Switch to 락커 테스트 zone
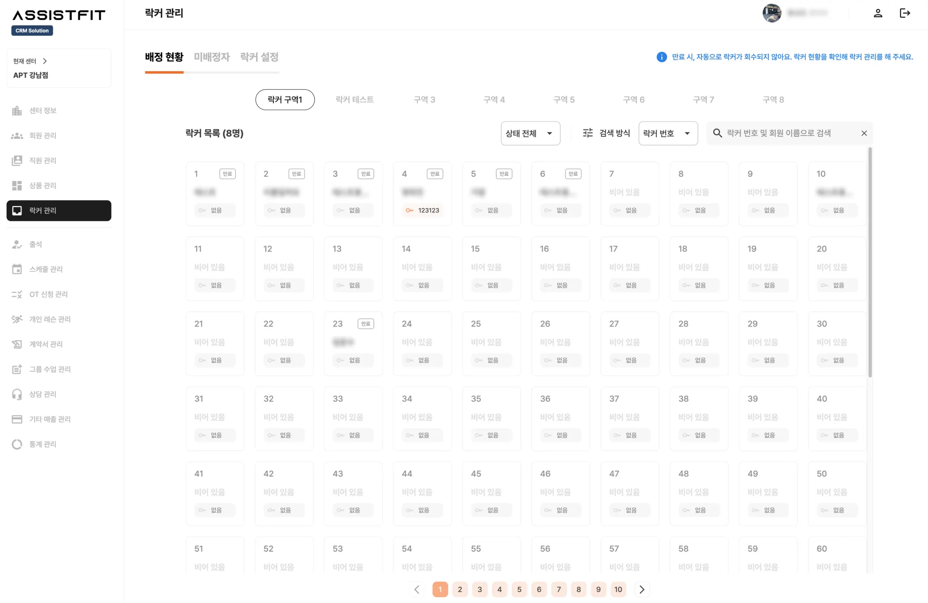The height and width of the screenshot is (603, 928). tap(354, 100)
